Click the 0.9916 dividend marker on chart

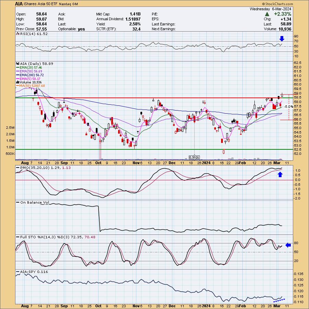pyautogui.click(x=194, y=158)
